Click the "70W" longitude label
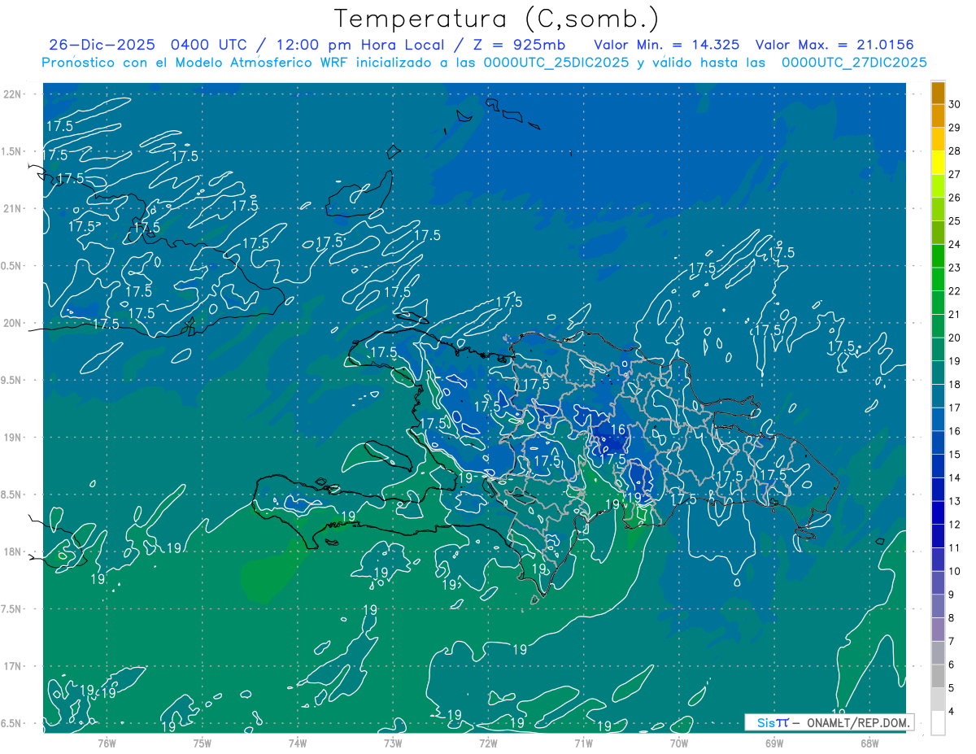 coord(678,743)
